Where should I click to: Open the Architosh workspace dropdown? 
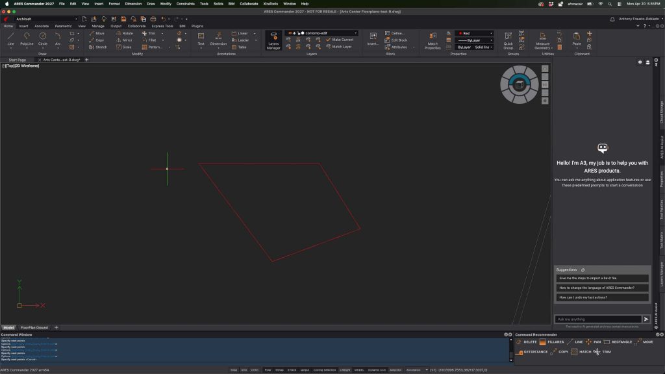[46, 19]
